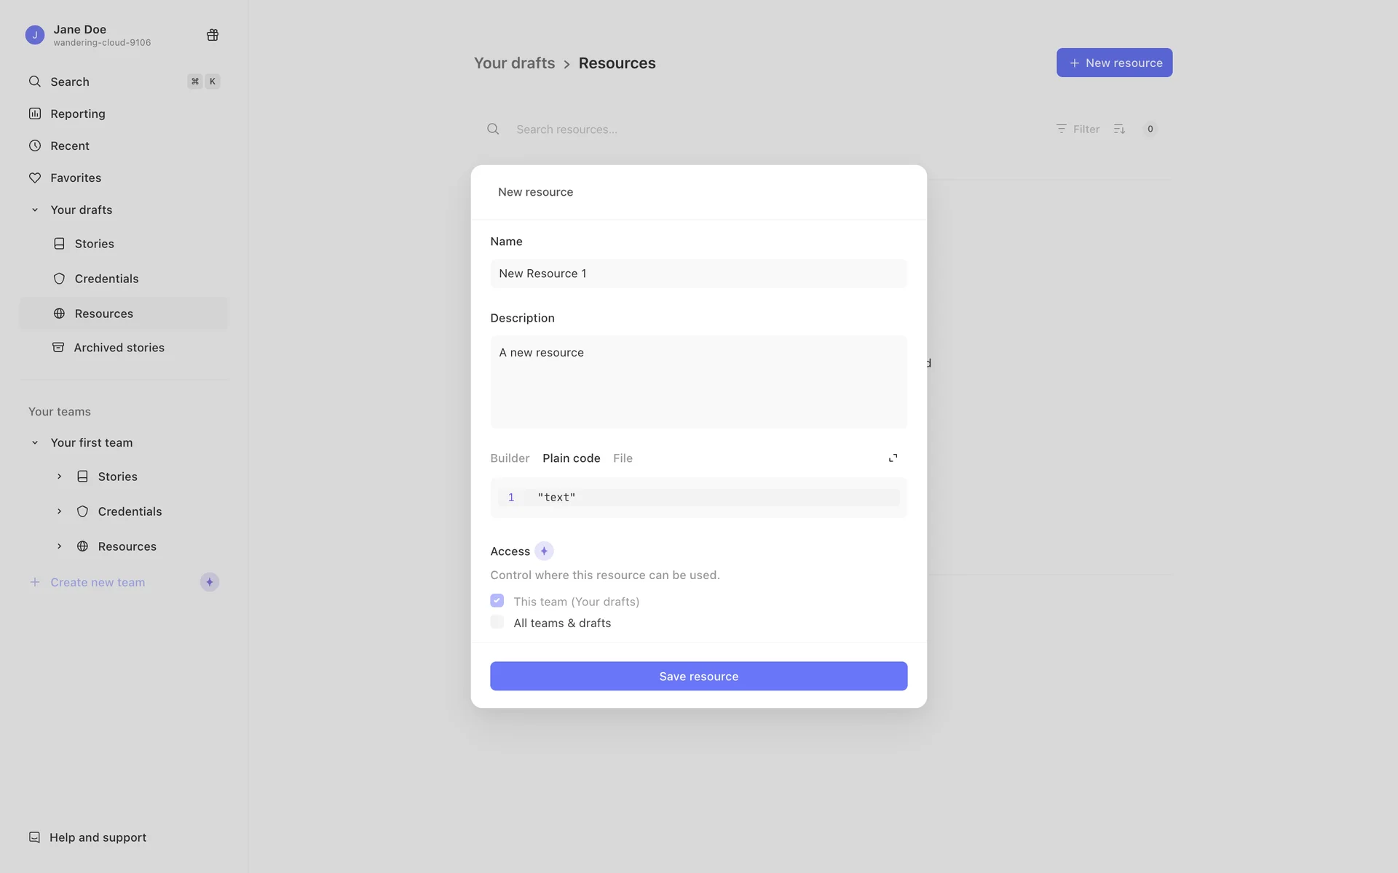
Task: Open Archived stories in the sidebar
Action: pos(119,348)
